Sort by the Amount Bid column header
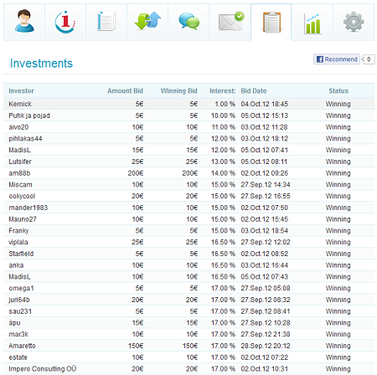Screen dimensions: 377x375 point(125,91)
